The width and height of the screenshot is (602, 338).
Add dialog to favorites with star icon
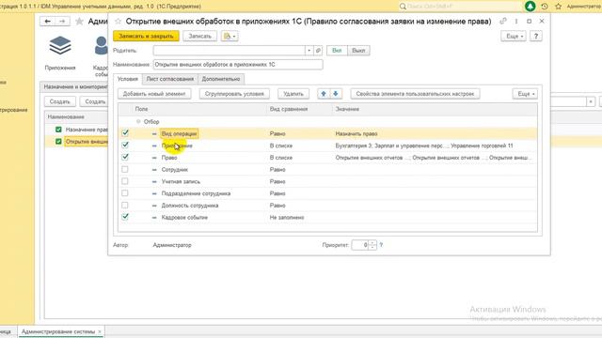tap(118, 22)
